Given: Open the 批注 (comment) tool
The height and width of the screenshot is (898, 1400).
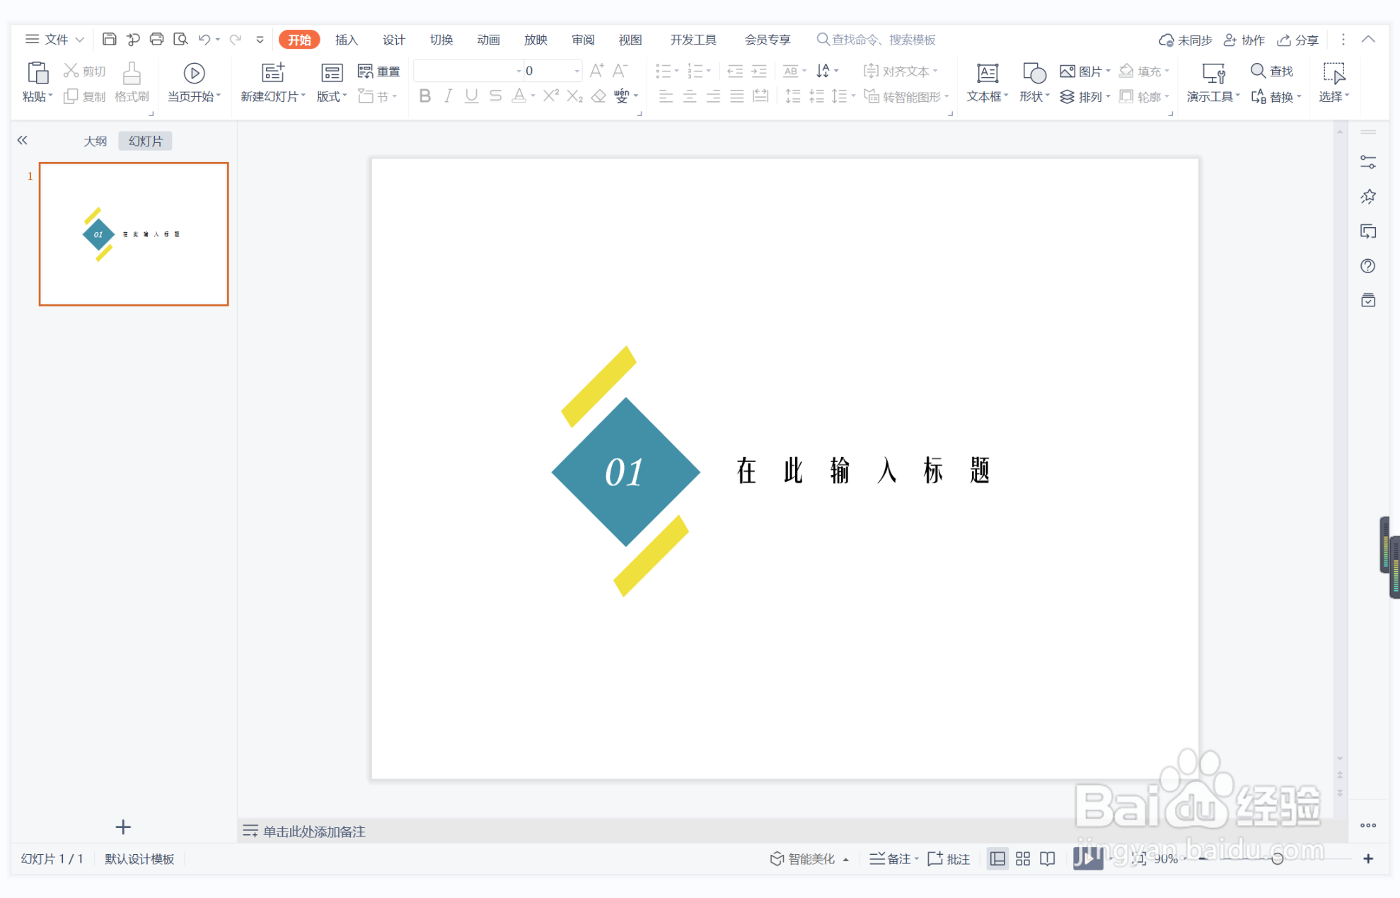Looking at the screenshot, I should coord(947,858).
